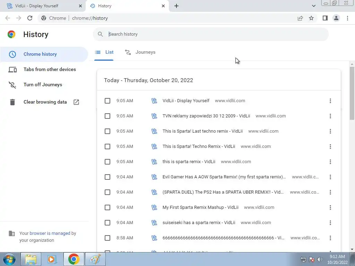
Task: Check the Evil Gamer AOW Sparta box
Action: (x=107, y=177)
